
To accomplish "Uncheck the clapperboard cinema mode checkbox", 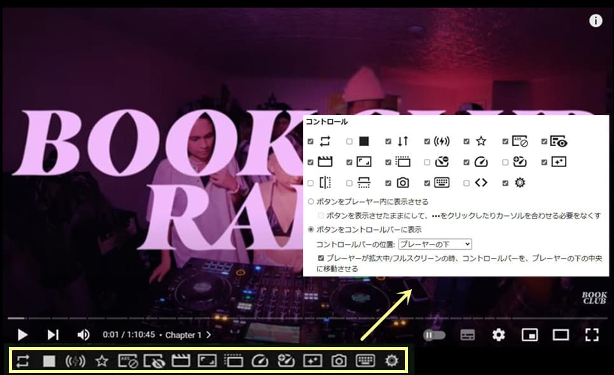I will coord(311,162).
